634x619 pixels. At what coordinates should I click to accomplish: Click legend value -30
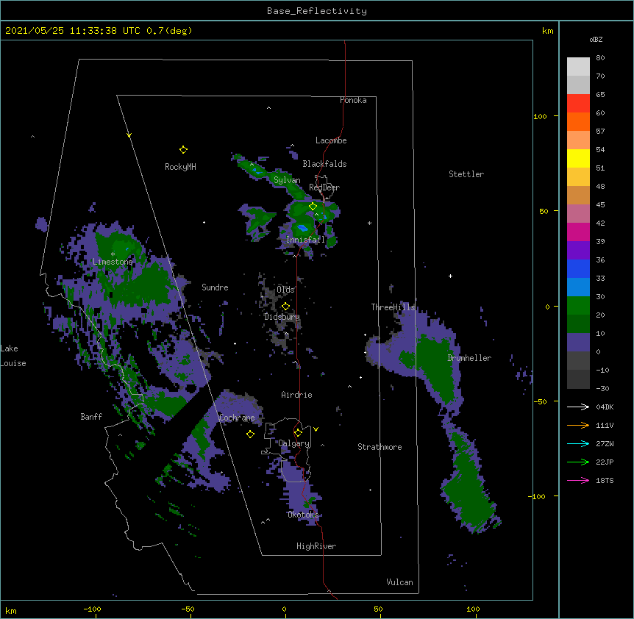coord(602,389)
